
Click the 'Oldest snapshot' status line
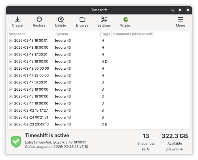[57, 147]
